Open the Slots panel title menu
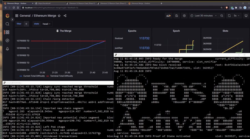Image resolution: width=250 pixels, height=139 pixels. click(x=225, y=31)
